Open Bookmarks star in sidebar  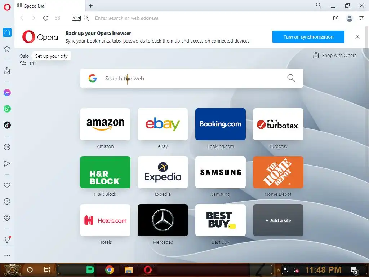(7, 49)
